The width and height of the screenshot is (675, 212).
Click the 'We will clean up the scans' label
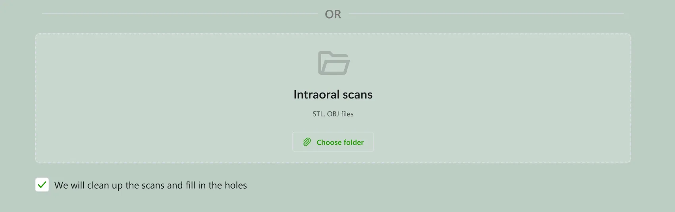point(150,185)
